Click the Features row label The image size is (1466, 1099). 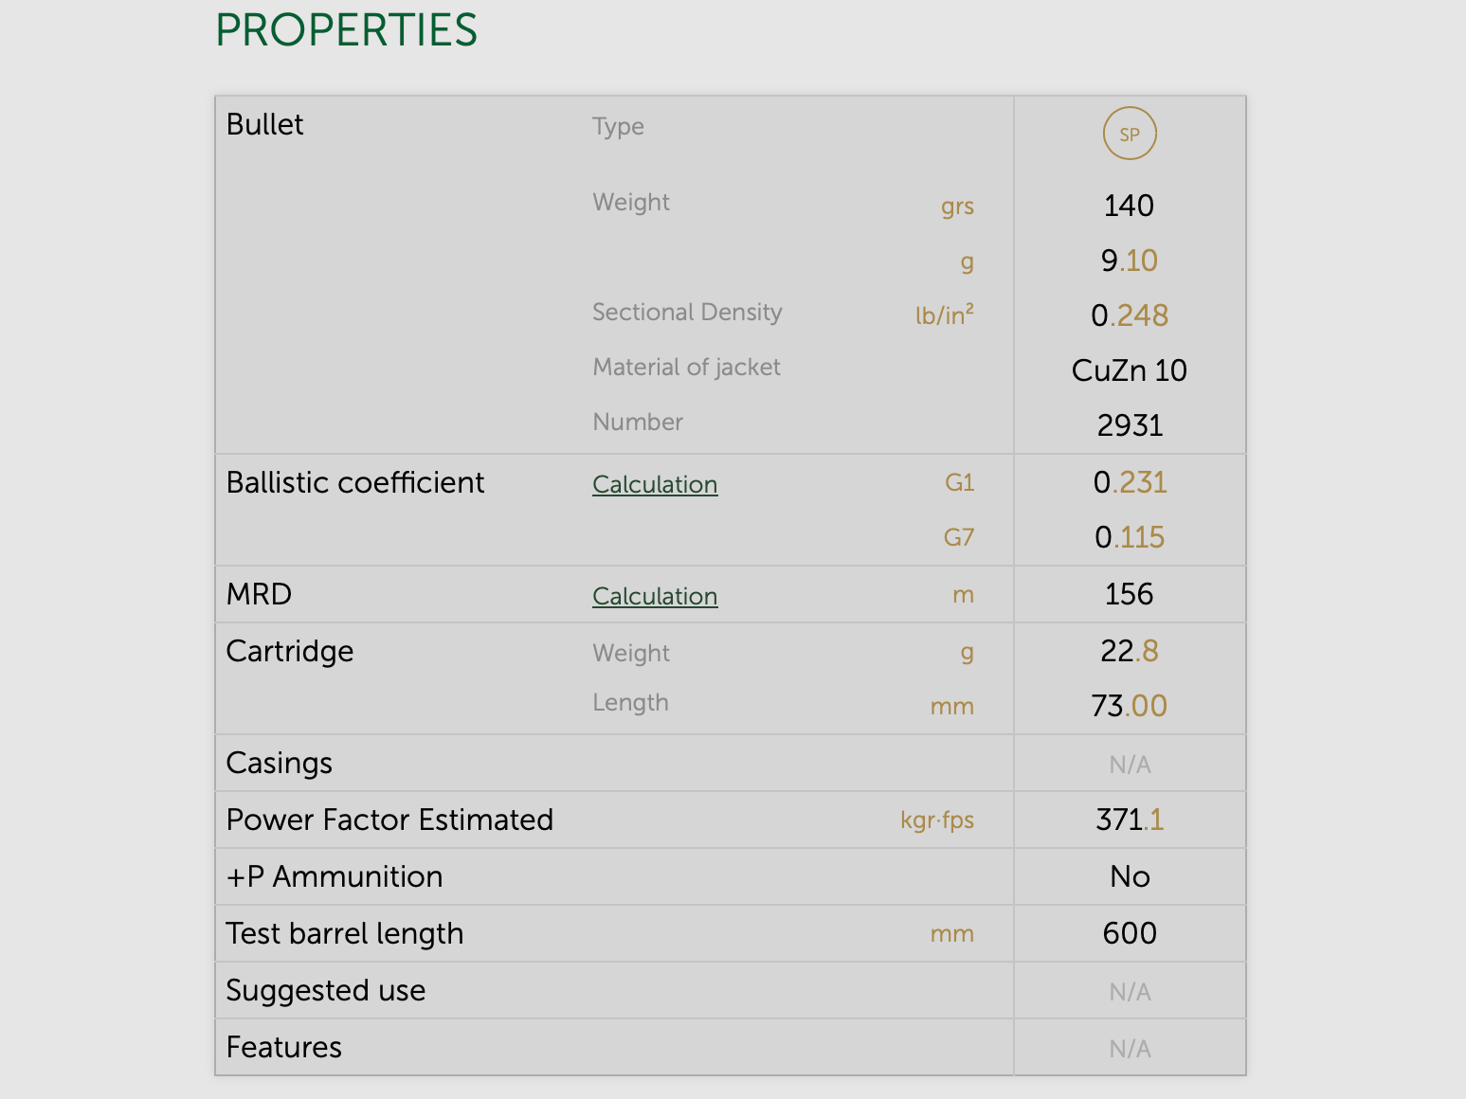[284, 1047]
